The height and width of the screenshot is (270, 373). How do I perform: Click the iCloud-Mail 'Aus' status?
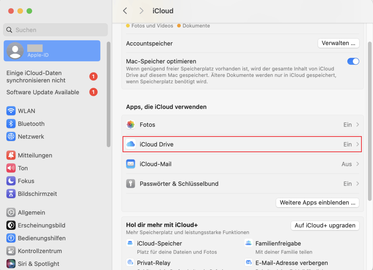347,164
